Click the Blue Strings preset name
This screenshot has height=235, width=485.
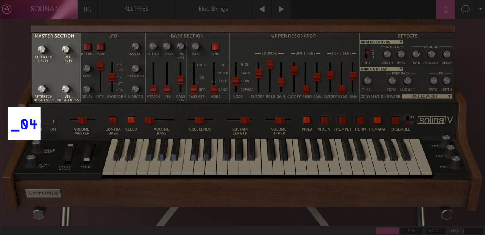point(213,9)
